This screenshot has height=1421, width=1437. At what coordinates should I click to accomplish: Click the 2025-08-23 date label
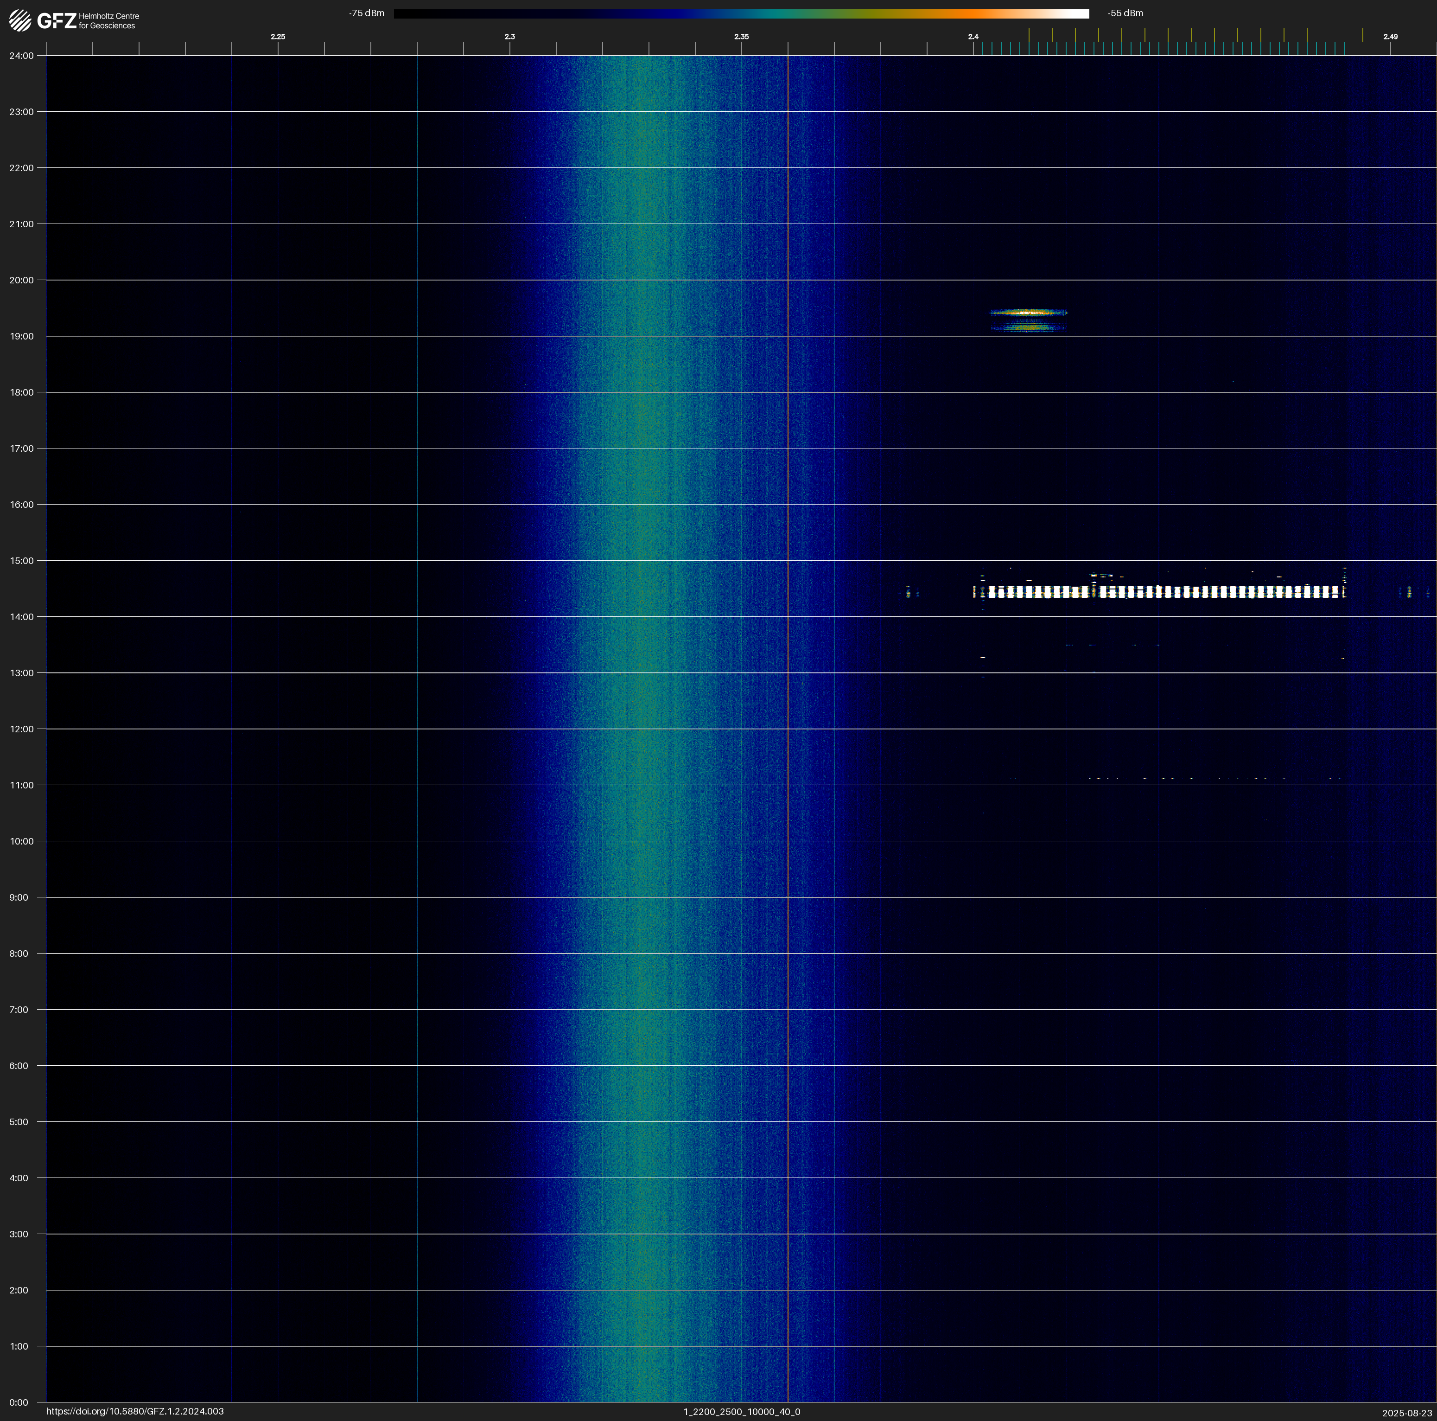[x=1406, y=1412]
